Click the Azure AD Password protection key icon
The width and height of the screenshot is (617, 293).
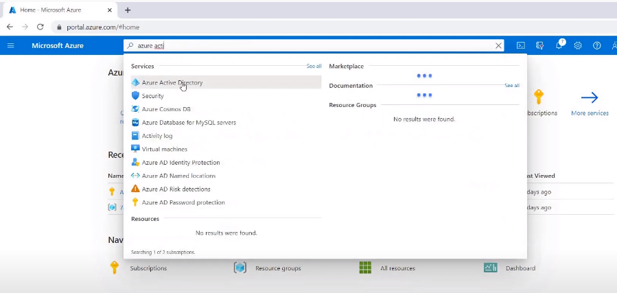click(x=135, y=202)
